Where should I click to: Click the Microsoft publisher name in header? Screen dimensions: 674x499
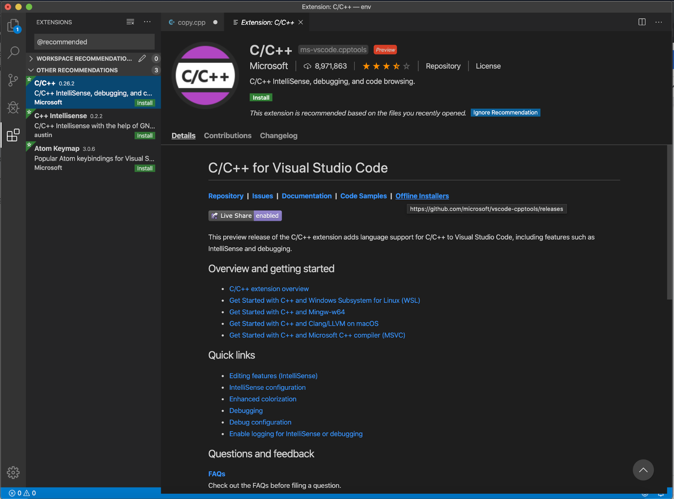point(269,66)
